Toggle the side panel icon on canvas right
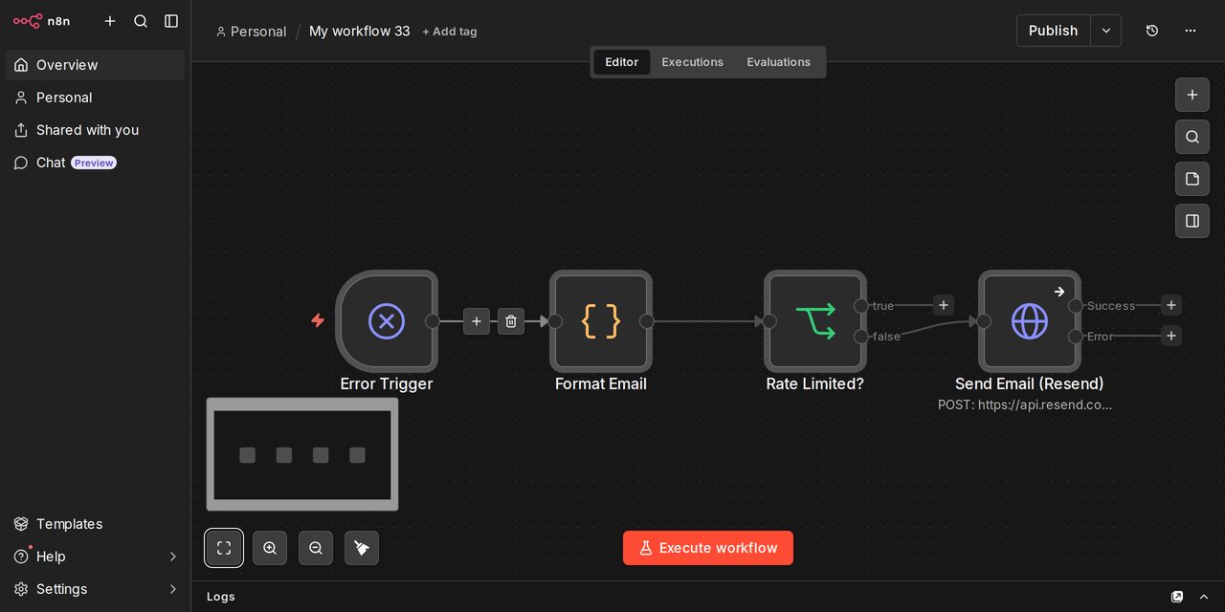This screenshot has width=1225, height=612. (1192, 221)
